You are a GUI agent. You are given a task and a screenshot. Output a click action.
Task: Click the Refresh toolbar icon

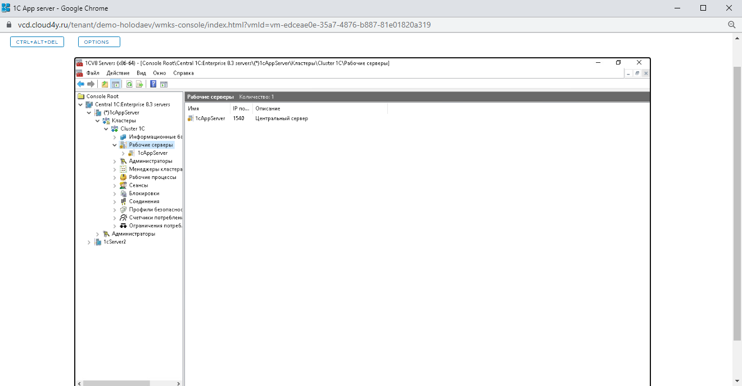click(x=129, y=84)
